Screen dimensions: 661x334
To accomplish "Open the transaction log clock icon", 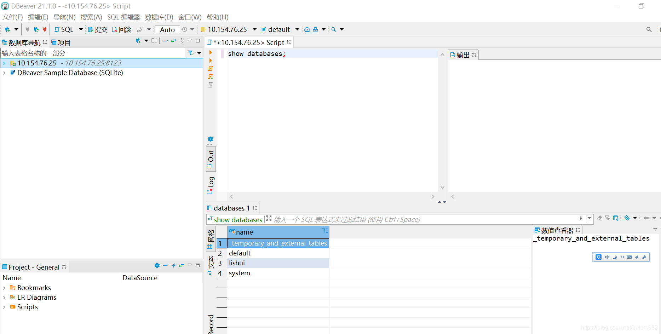I will (184, 29).
